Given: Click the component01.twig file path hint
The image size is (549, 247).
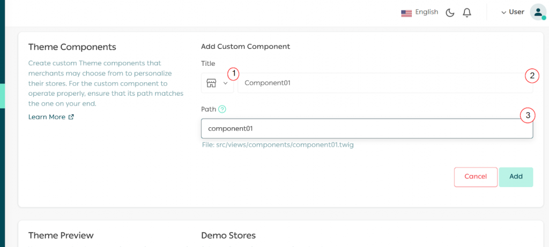Looking at the screenshot, I should (x=278, y=145).
